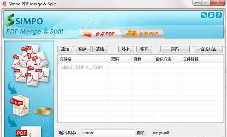Switch to the 合并 PDF tab
Image resolution: width=227 pixels, height=137 pixels.
100,34
